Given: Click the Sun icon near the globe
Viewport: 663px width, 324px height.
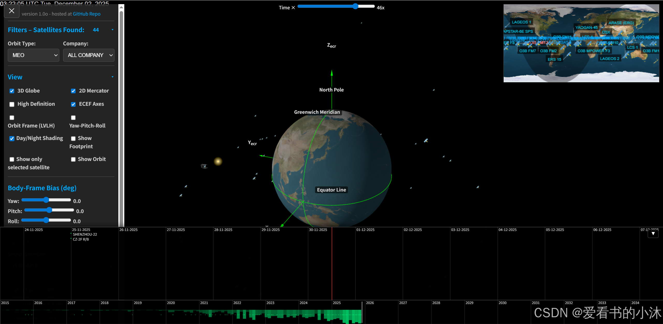Looking at the screenshot, I should click(x=218, y=161).
